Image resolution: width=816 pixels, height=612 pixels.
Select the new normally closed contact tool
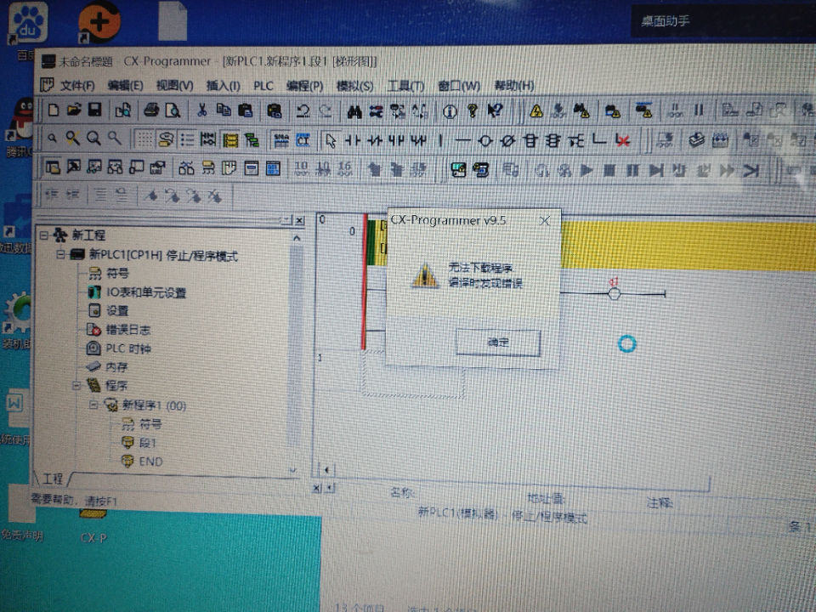point(375,140)
